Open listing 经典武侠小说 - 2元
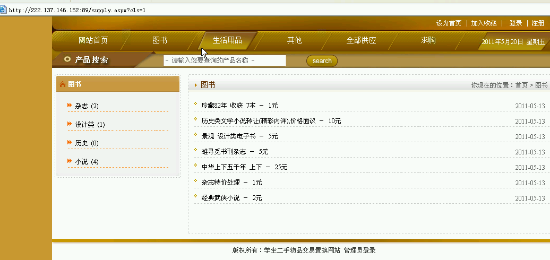Viewport: 550px width, 260px height. click(231, 198)
